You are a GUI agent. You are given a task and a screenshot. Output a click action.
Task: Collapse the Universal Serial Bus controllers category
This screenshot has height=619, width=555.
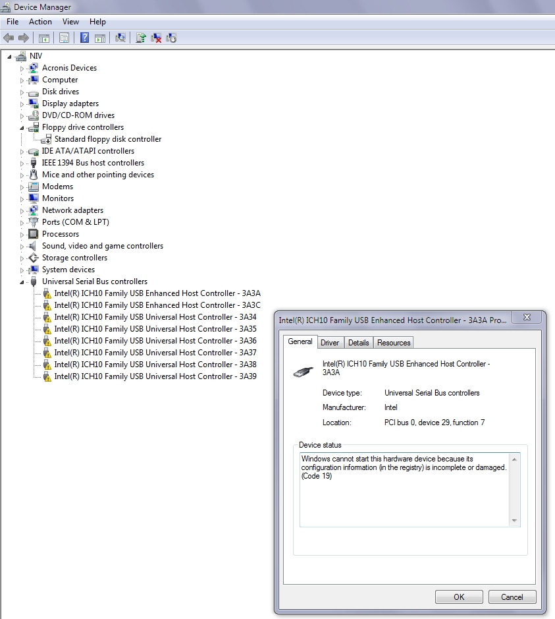pos(22,282)
